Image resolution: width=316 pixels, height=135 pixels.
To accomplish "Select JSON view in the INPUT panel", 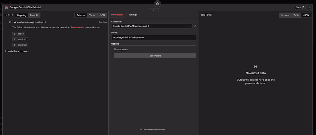I will [102, 15].
